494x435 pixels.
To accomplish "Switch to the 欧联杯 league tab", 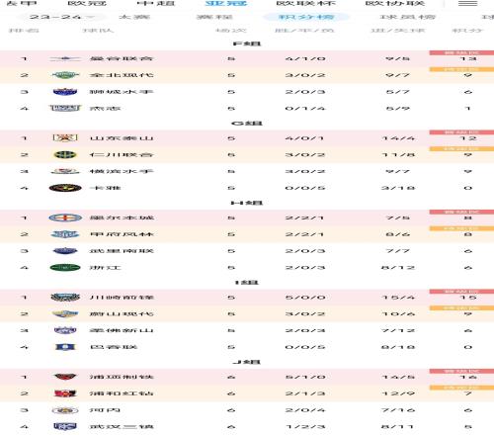I will point(306,3).
